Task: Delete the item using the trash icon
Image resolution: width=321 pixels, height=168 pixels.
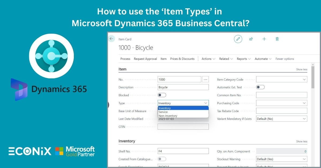Action: pos(277,39)
